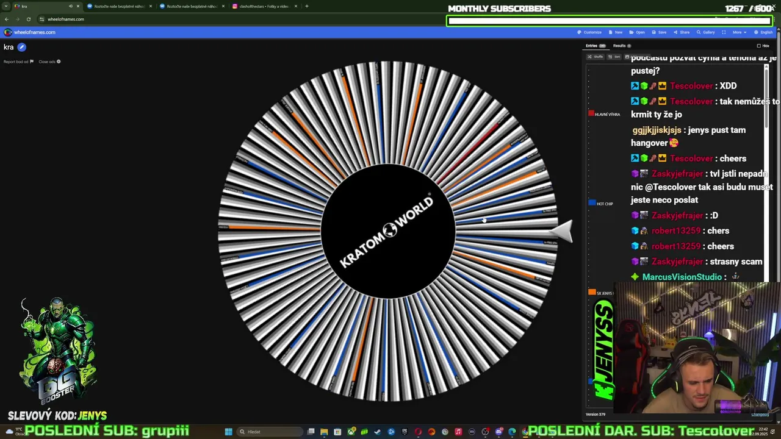781x439 pixels.
Task: Open Steam from taskbar
Action: 378,432
